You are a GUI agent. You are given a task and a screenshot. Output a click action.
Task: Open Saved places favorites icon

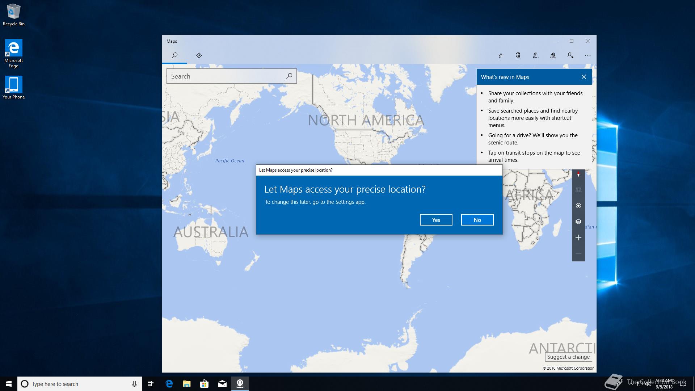[x=501, y=55]
